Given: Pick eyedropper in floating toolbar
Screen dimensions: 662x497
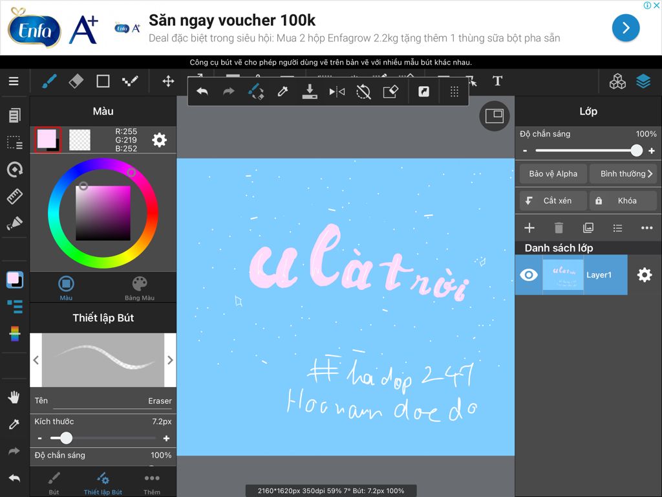Looking at the screenshot, I should (283, 91).
